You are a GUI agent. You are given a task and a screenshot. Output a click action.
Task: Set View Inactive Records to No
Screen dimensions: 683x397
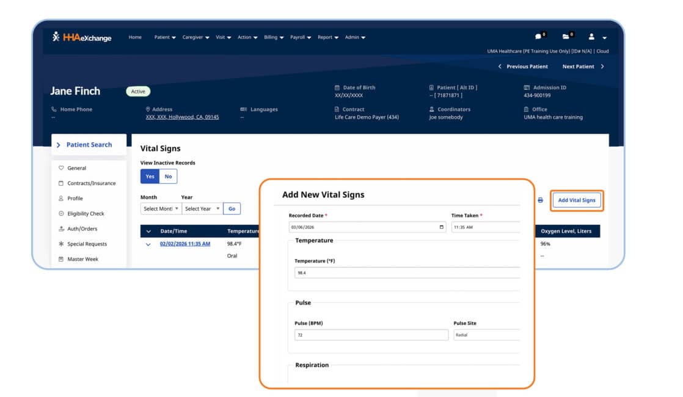168,177
